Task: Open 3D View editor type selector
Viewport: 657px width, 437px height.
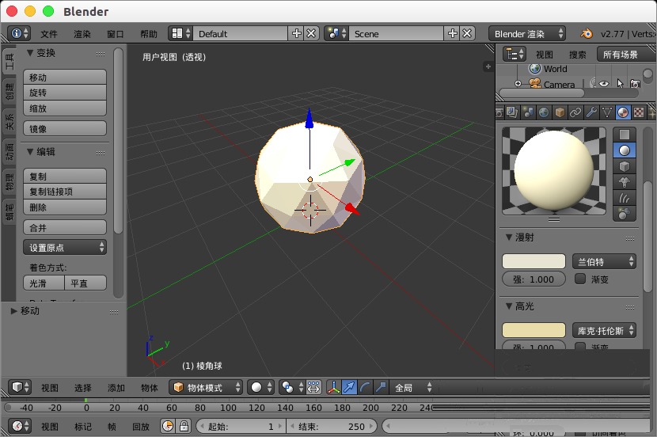Action: click(20, 387)
